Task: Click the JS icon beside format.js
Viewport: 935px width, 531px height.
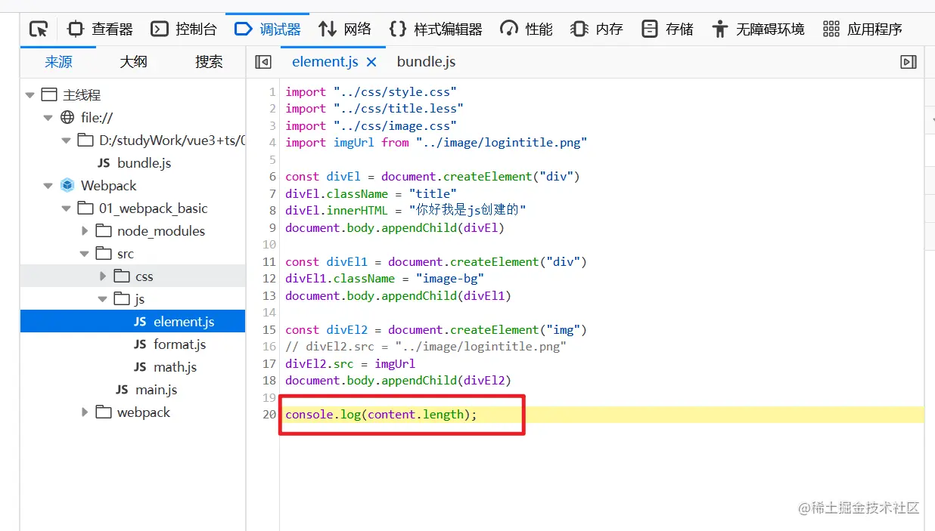Action: pyautogui.click(x=140, y=344)
